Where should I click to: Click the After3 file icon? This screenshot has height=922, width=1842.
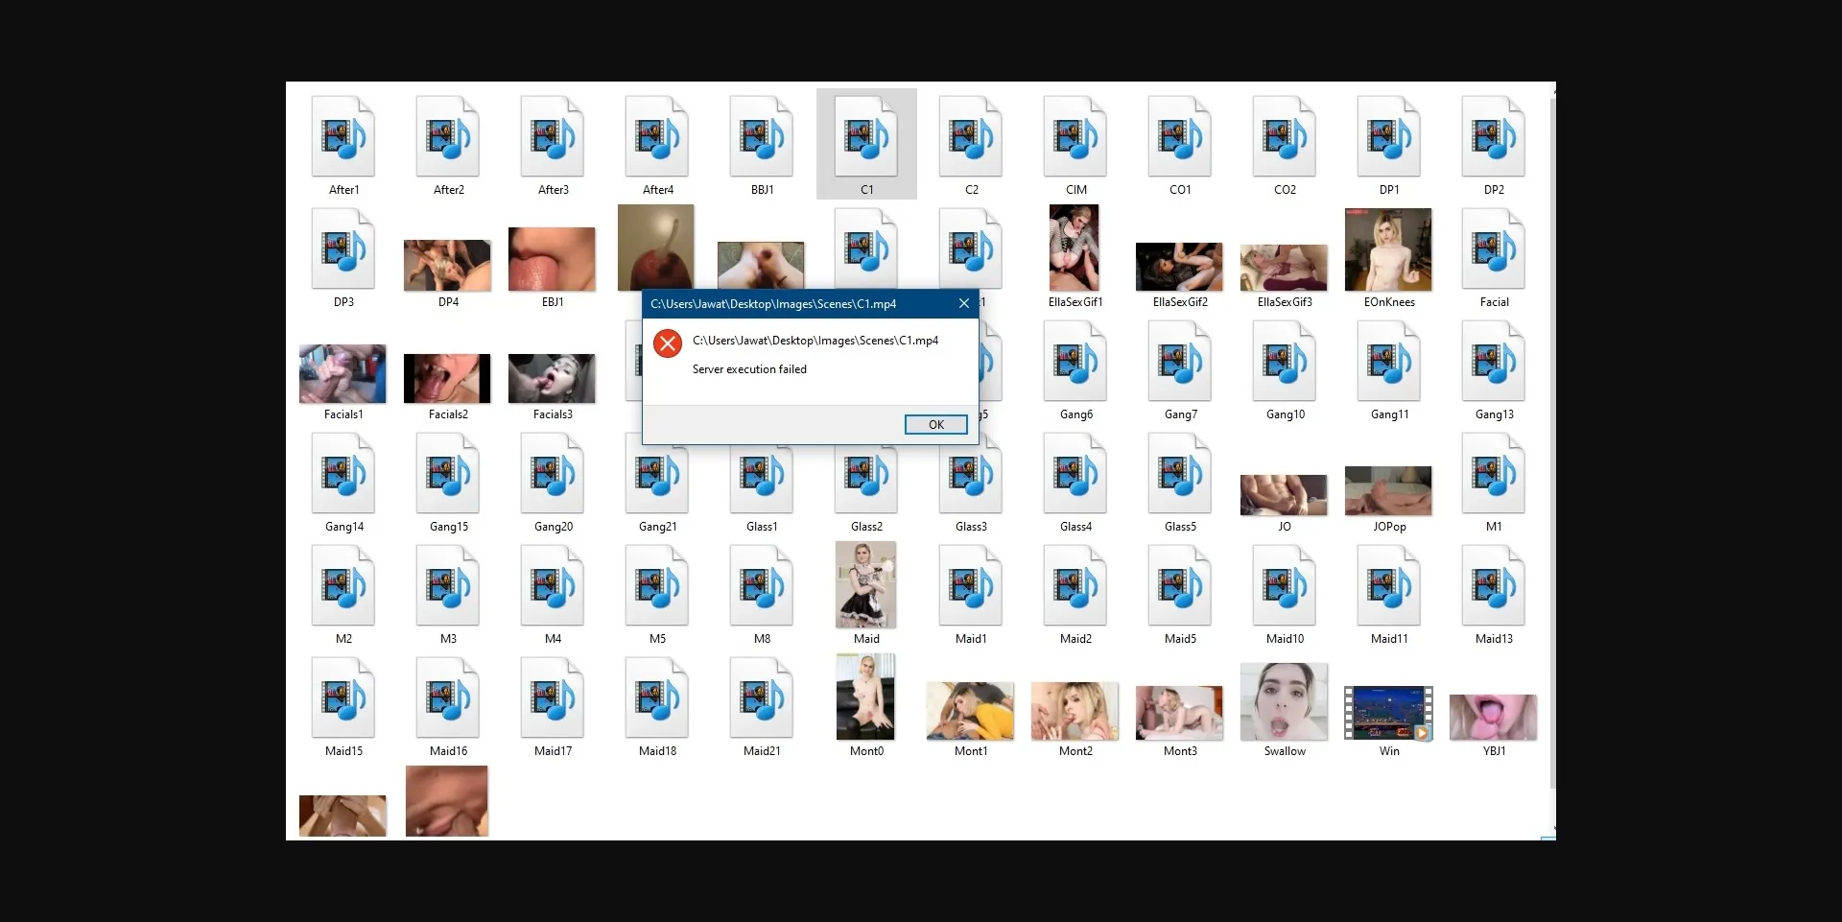(553, 138)
